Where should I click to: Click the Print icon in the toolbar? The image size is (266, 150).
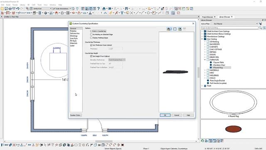click(x=10, y=8)
